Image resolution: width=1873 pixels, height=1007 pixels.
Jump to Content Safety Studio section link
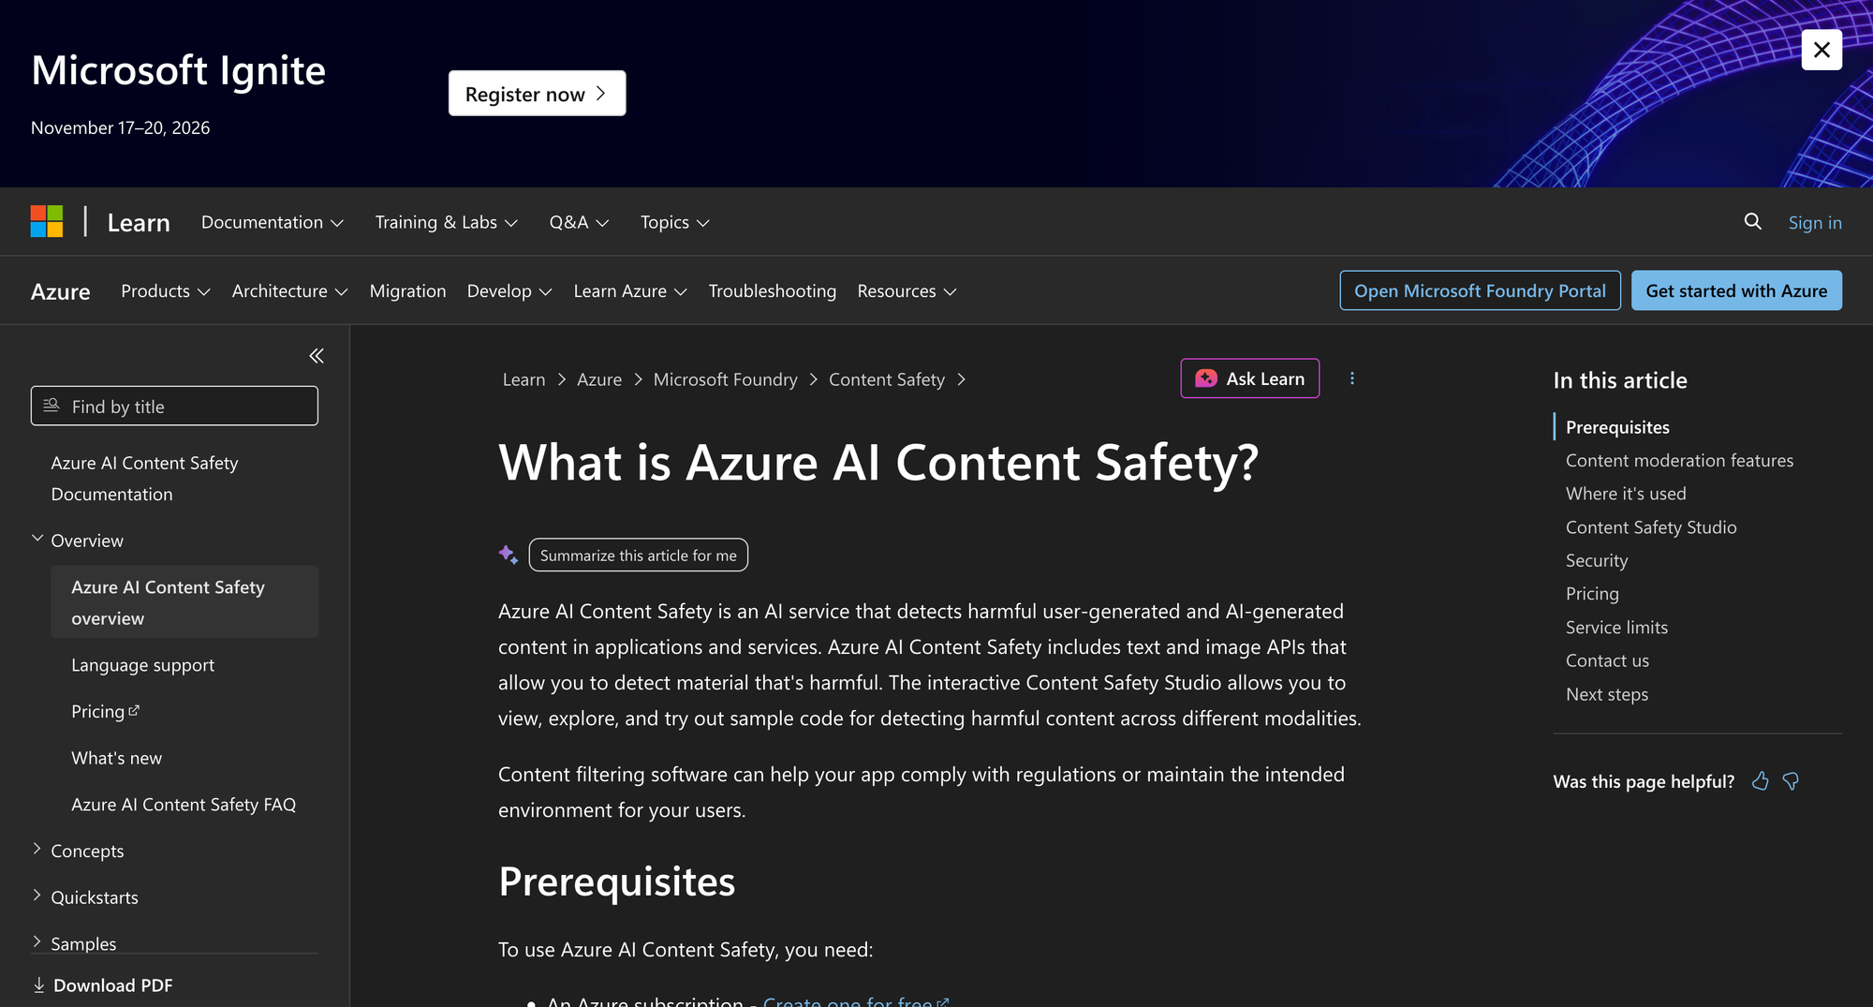pos(1650,527)
